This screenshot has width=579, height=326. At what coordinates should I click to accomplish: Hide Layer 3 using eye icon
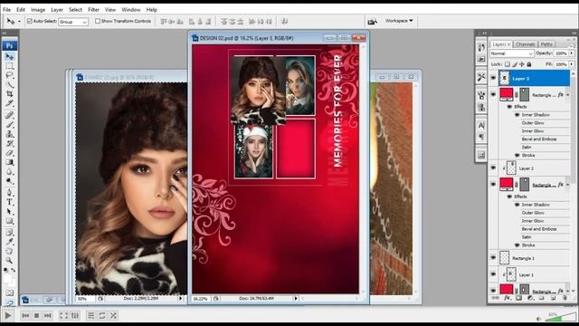(493, 78)
